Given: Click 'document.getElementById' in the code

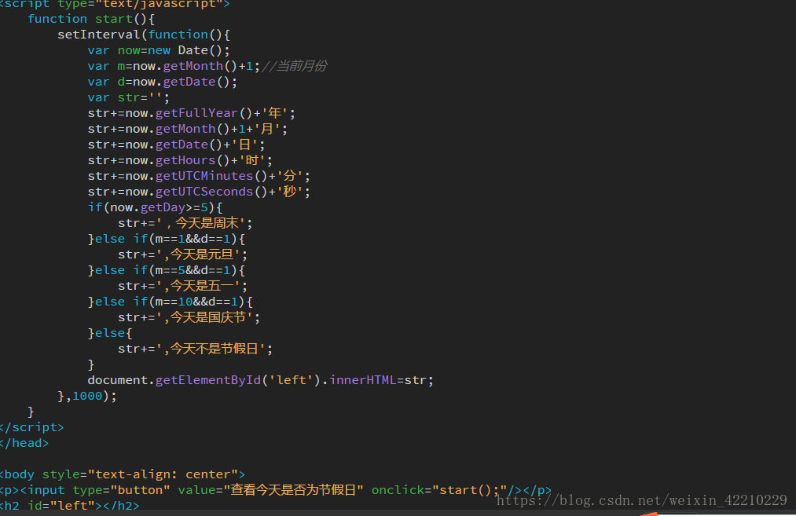Looking at the screenshot, I should (174, 381).
